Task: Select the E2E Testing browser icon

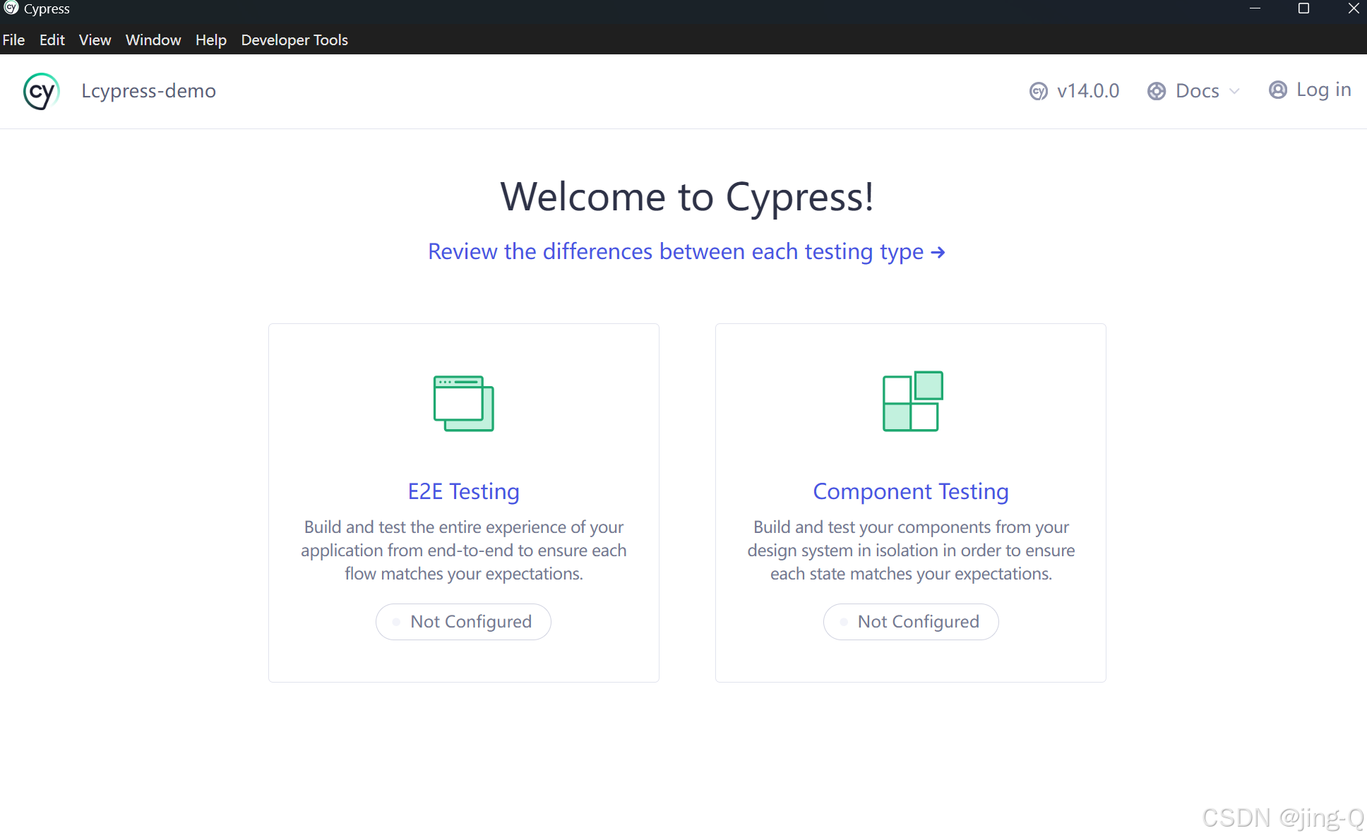Action: pos(463,403)
